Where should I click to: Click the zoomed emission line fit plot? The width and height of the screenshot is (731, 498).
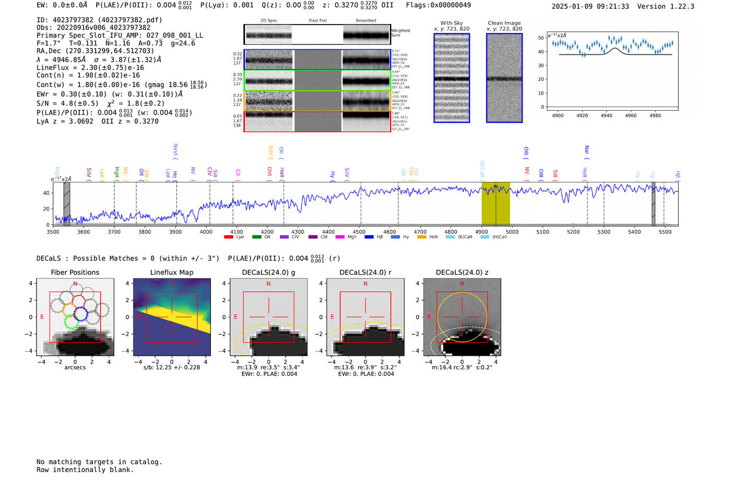tap(612, 71)
